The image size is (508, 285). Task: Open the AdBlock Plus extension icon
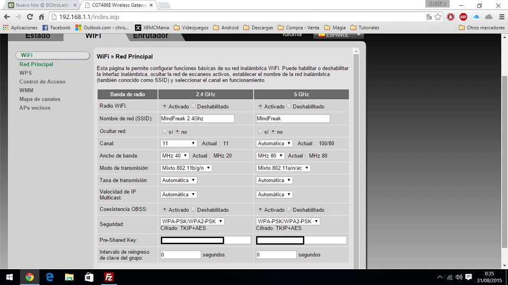464,17
